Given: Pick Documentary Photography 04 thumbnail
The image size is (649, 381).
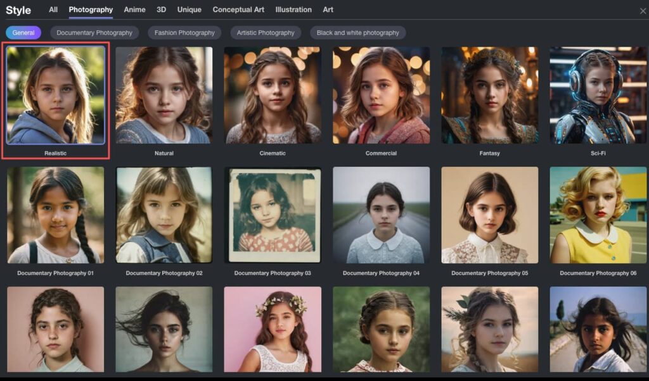Looking at the screenshot, I should click(x=381, y=215).
